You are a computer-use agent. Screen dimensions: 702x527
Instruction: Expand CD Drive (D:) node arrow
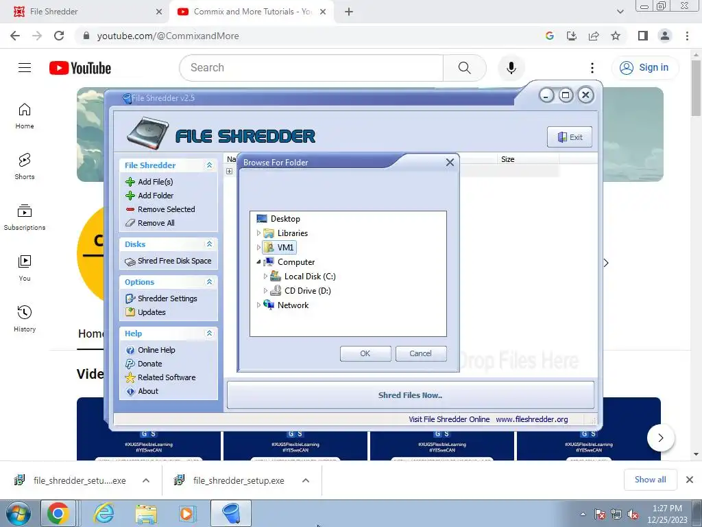[x=265, y=291]
